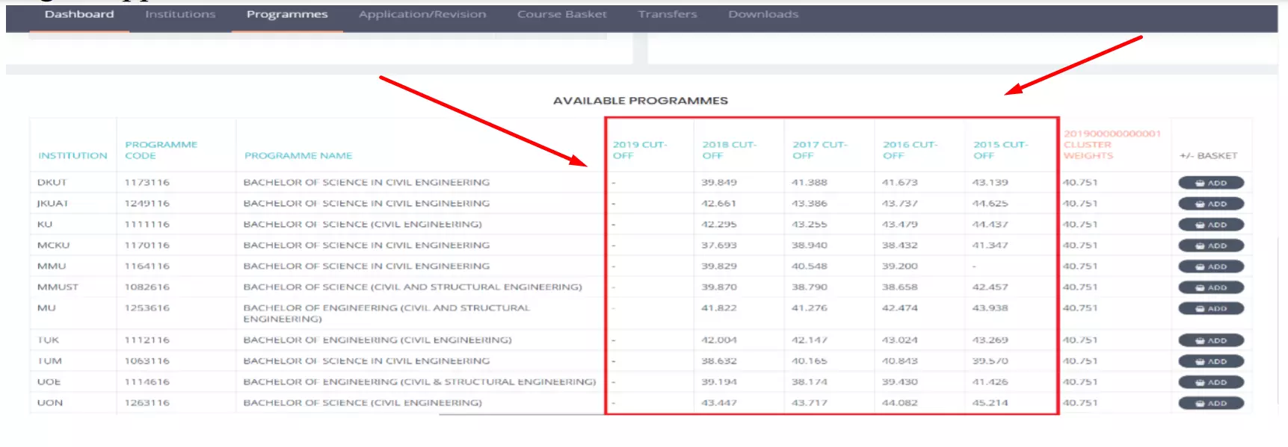Open the Application/Revision tab

(422, 15)
